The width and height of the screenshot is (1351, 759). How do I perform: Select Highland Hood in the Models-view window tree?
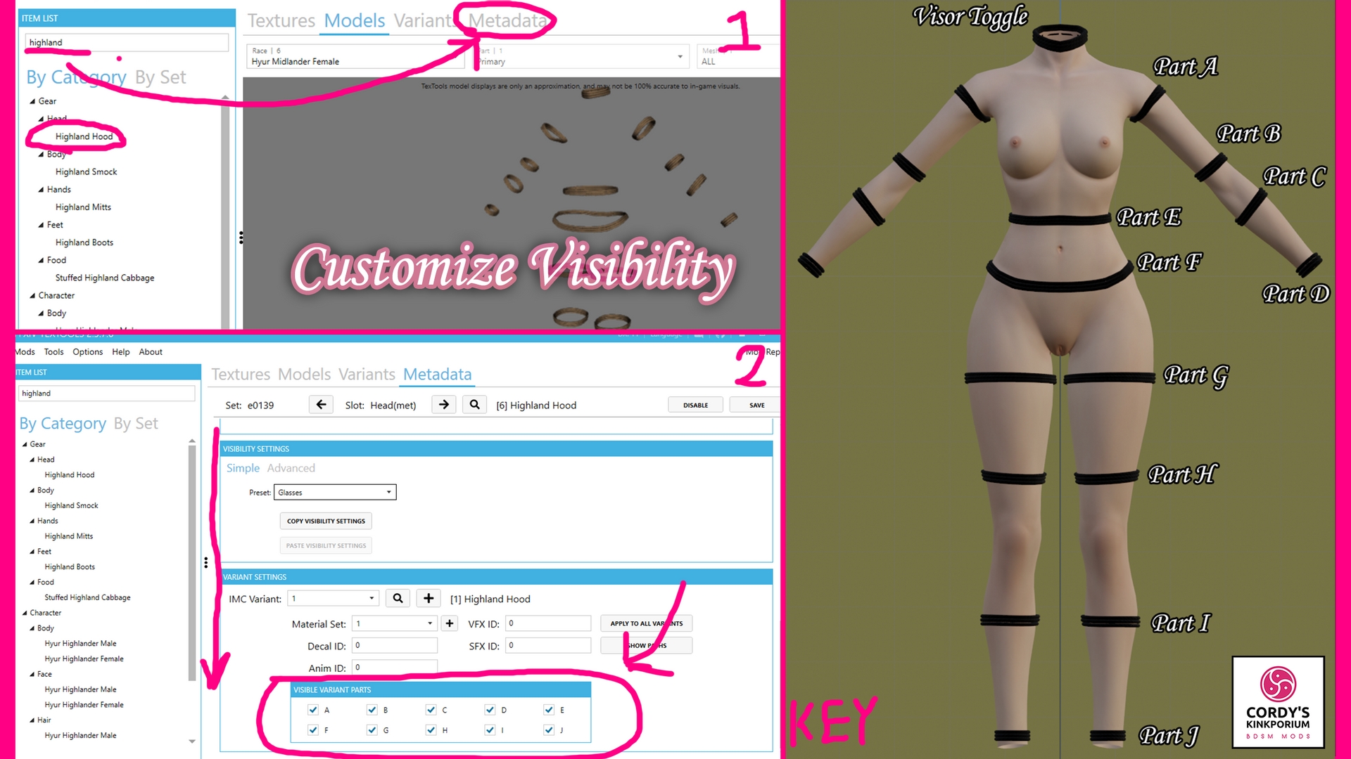coord(84,136)
